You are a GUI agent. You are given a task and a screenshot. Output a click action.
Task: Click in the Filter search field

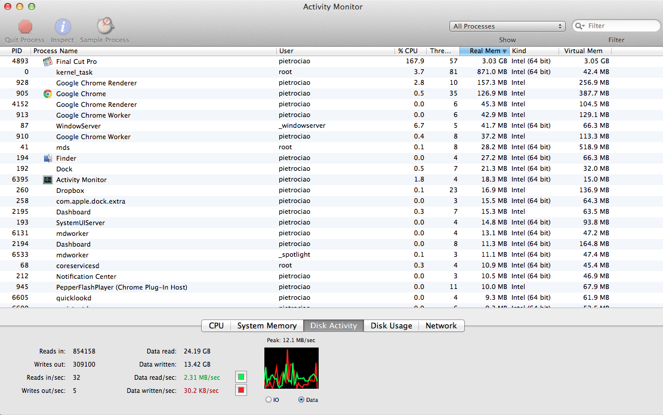click(x=616, y=26)
